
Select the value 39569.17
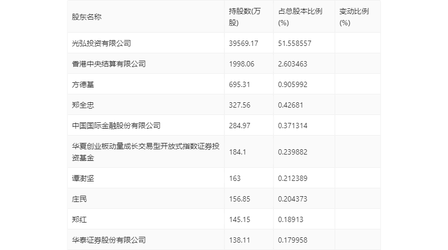click(x=244, y=43)
